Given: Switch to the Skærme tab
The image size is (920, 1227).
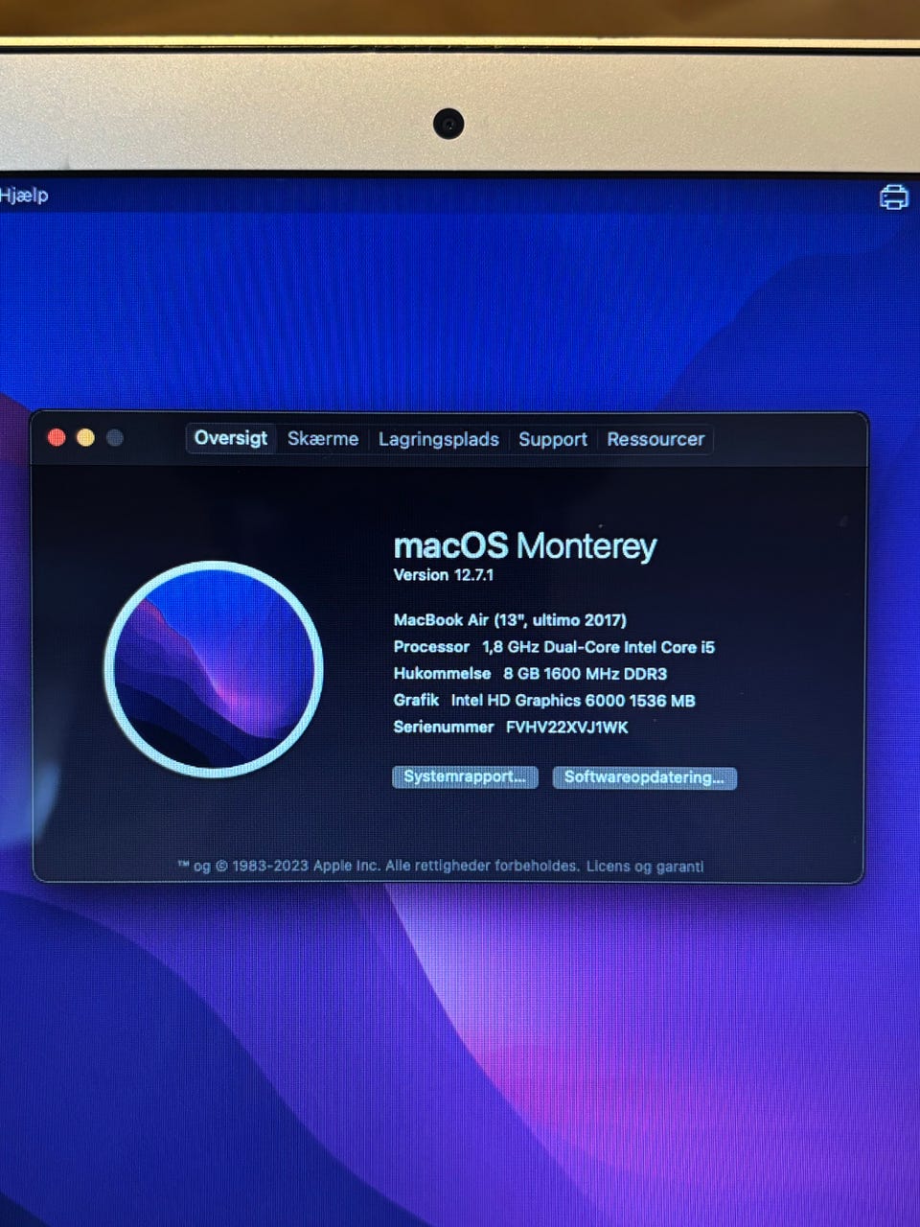Looking at the screenshot, I should tap(323, 439).
